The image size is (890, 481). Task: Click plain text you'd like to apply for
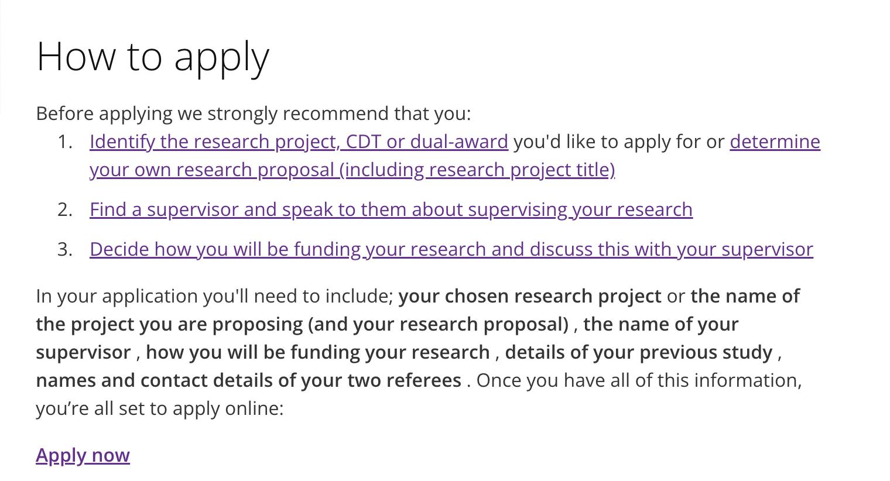618,142
